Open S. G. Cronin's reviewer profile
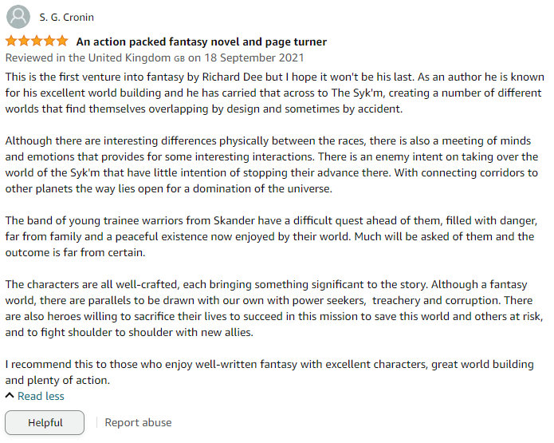The width and height of the screenshot is (554, 443). (66, 18)
